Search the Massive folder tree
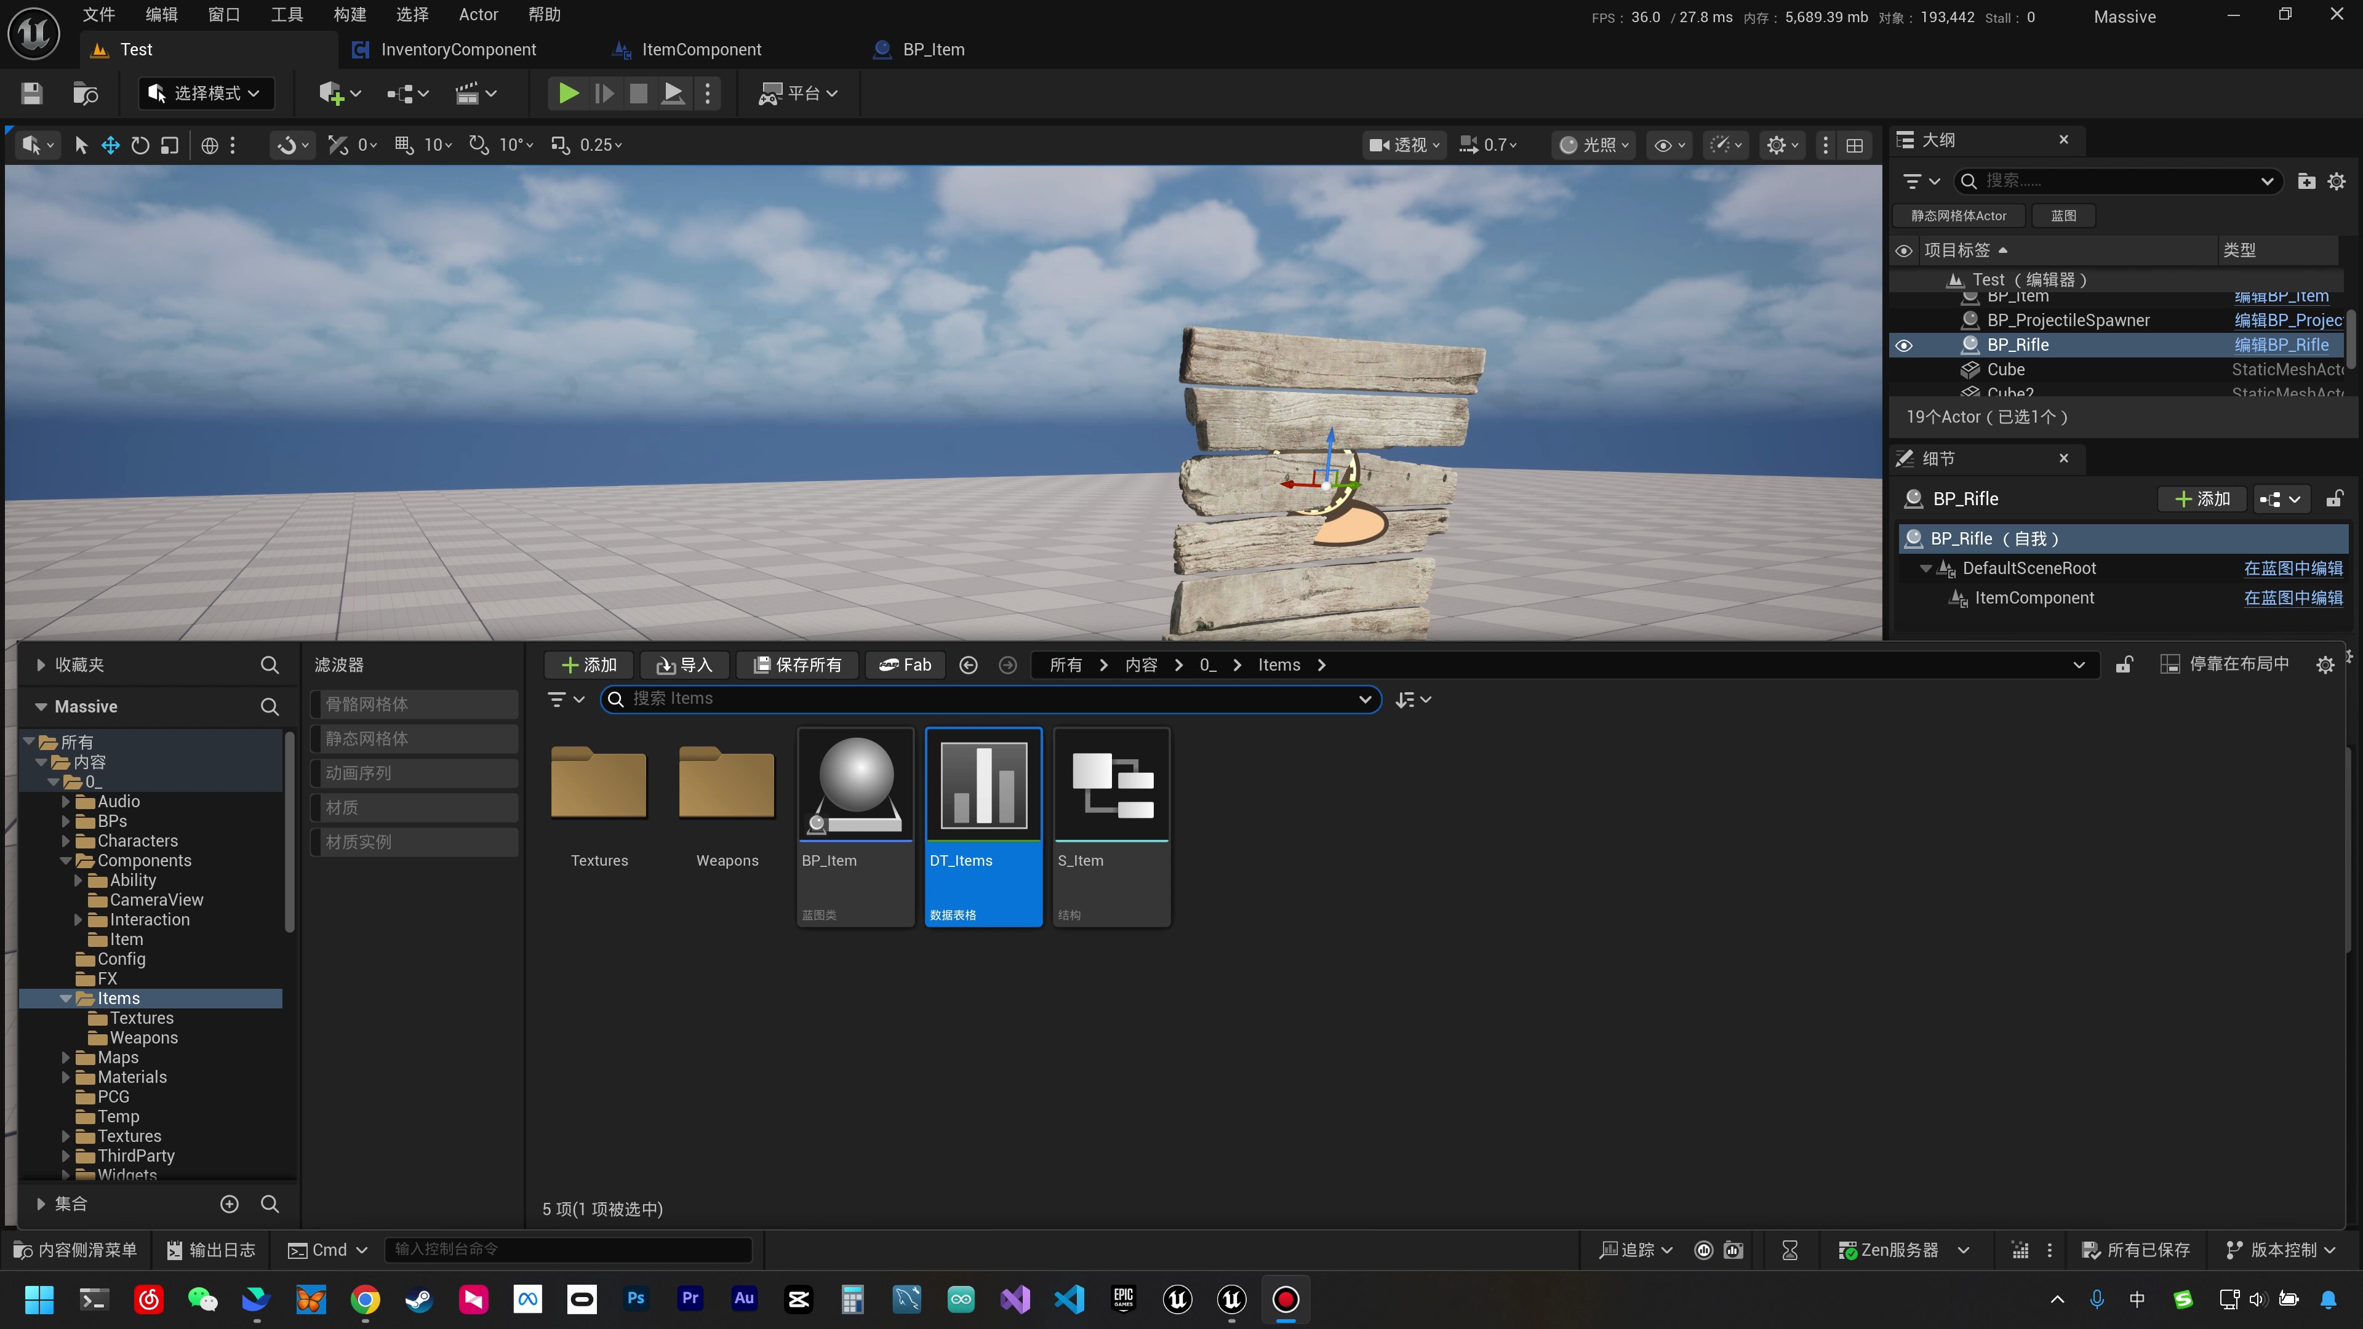Viewport: 2363px width, 1329px height. [x=270, y=706]
